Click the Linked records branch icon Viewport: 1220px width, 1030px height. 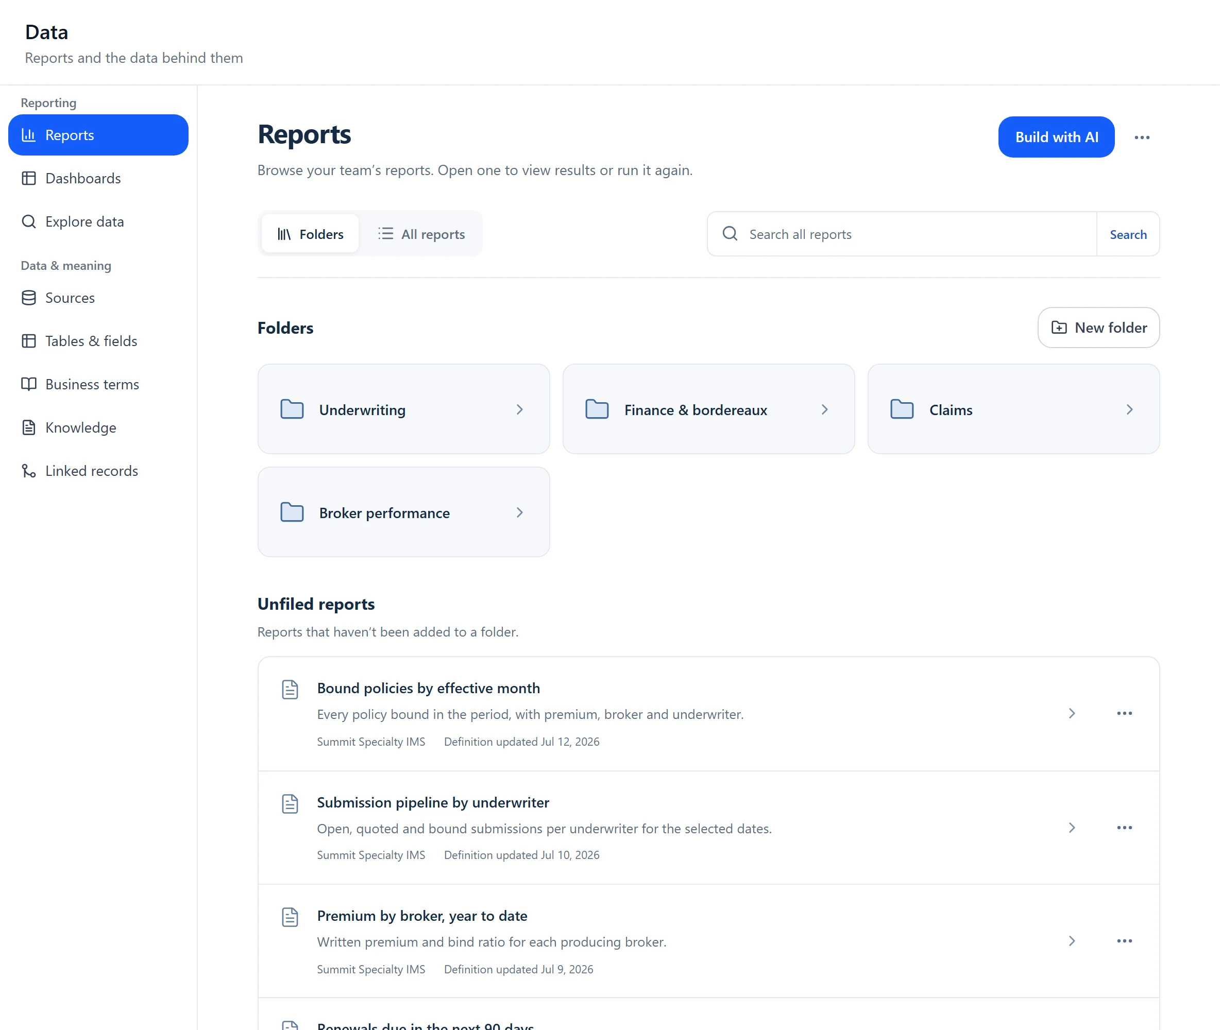pos(29,471)
